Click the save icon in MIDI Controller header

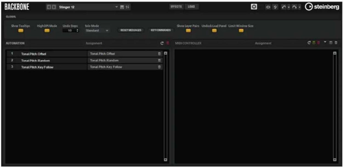(331, 43)
